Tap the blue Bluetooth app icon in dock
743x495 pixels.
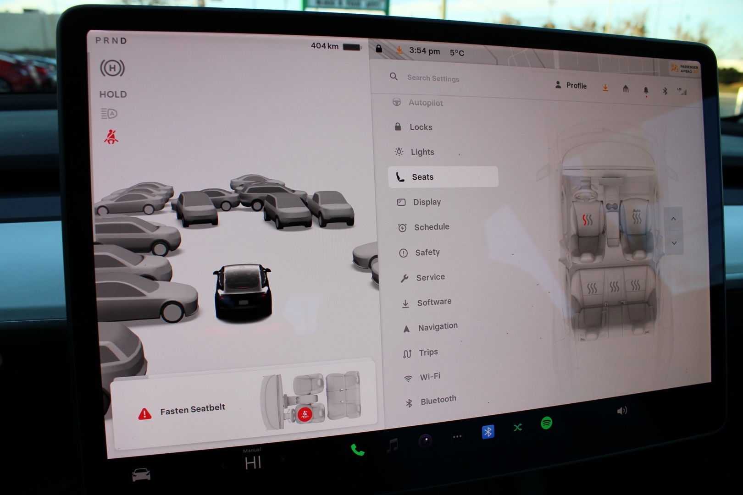(x=488, y=432)
